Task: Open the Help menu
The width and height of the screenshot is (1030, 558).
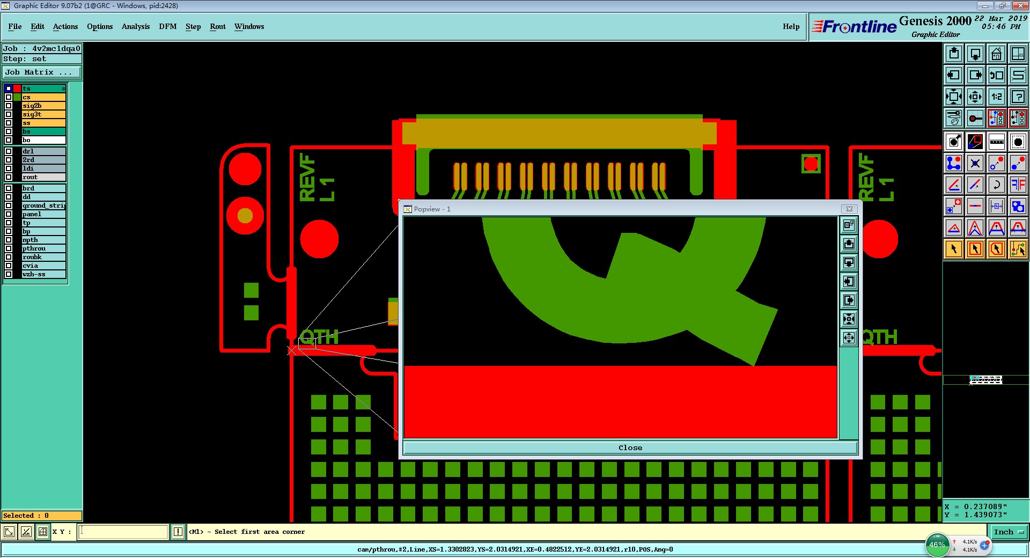Action: [x=791, y=26]
